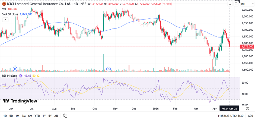Image resolution: width=255 pixels, height=119 pixels.
Task: Open the INR currency dropdown
Action: 246,4
